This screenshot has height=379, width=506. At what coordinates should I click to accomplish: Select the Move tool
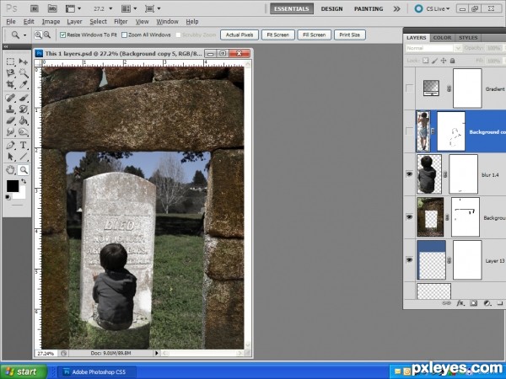click(x=24, y=61)
